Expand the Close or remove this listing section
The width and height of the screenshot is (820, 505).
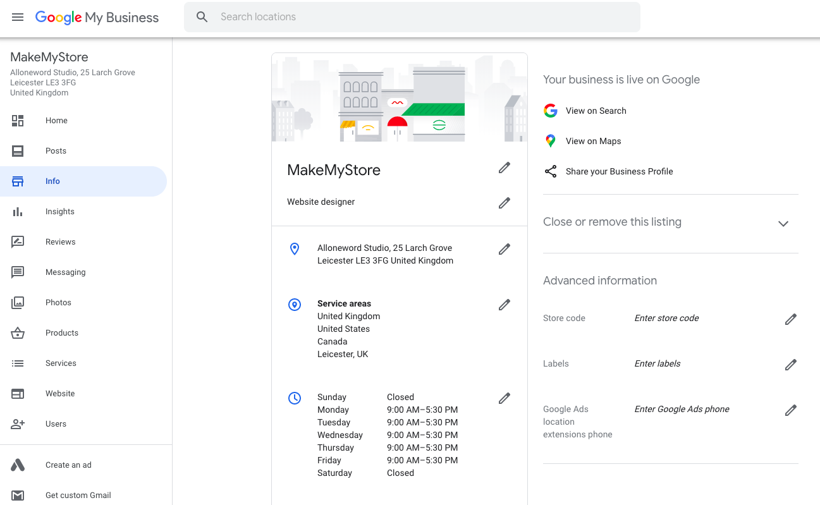[783, 223]
